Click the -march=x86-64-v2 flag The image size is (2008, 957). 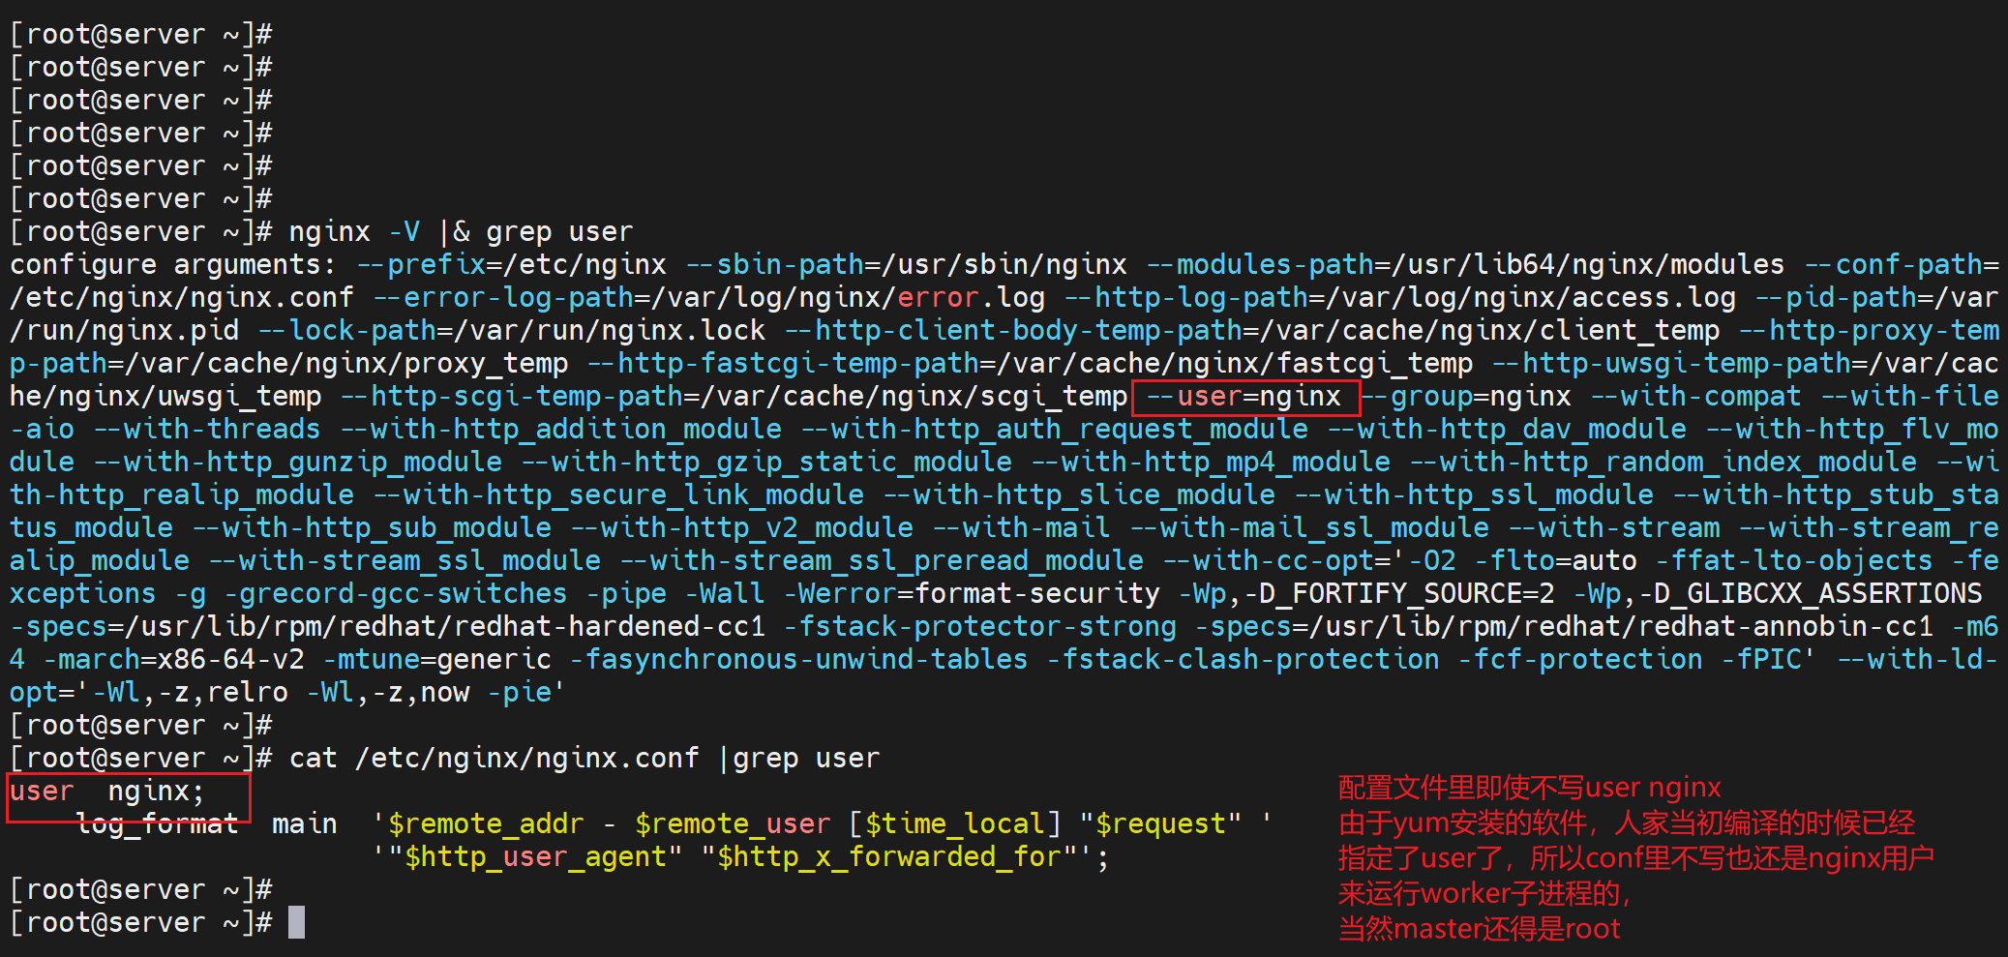180,660
